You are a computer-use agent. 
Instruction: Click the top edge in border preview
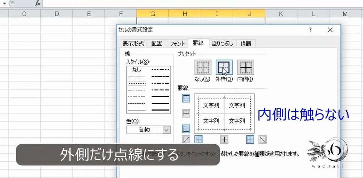click(x=224, y=98)
